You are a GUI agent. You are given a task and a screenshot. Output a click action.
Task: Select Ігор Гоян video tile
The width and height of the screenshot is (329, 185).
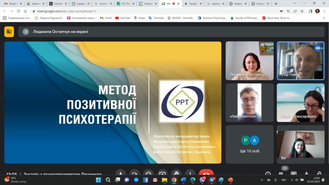(x=300, y=60)
